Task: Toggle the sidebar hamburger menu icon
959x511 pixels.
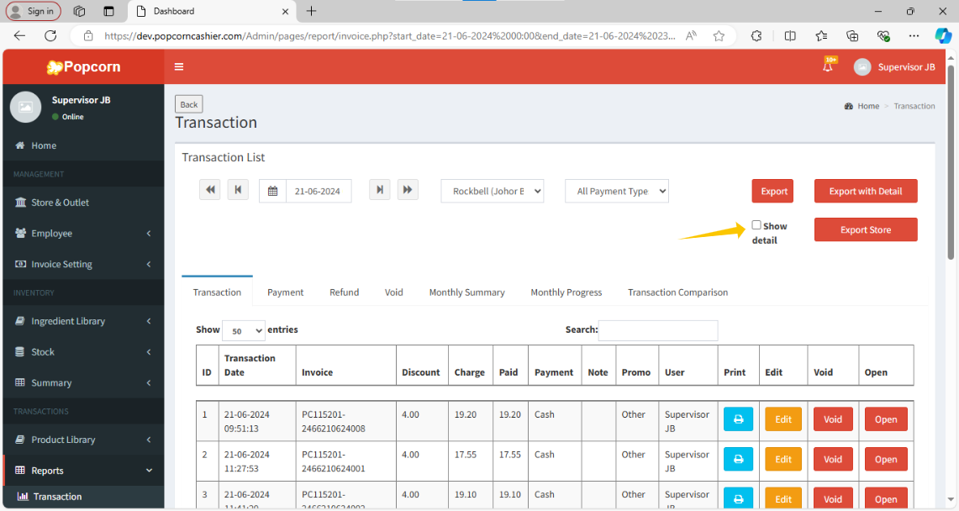Action: (178, 67)
